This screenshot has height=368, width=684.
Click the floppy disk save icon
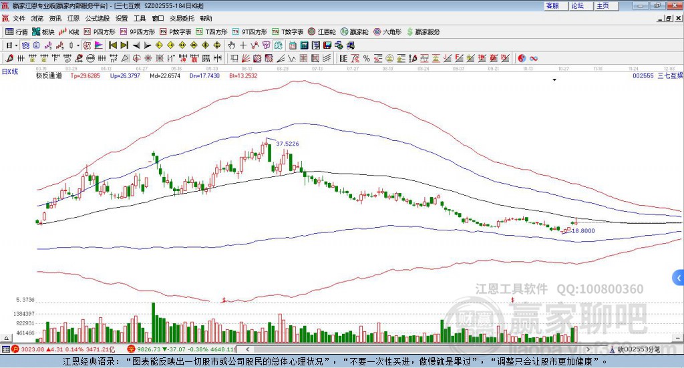[x=327, y=45]
